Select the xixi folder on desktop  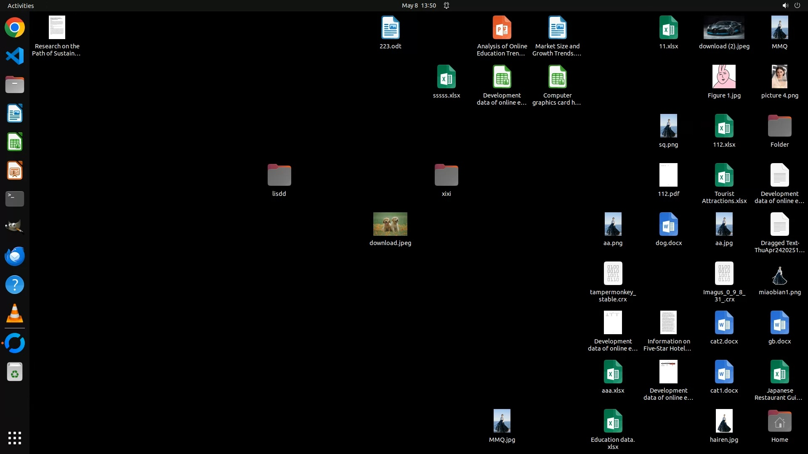(x=446, y=175)
